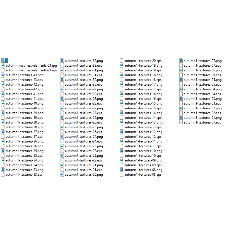
Task: Select file name autumn1-textures-15.png
Action: pyautogui.click(x=143, y=103)
